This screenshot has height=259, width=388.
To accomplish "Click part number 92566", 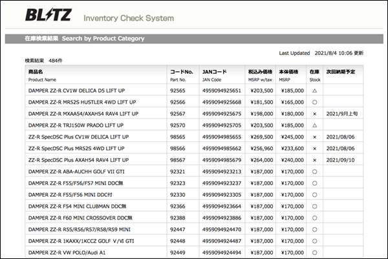I will pyautogui.click(x=178, y=102).
